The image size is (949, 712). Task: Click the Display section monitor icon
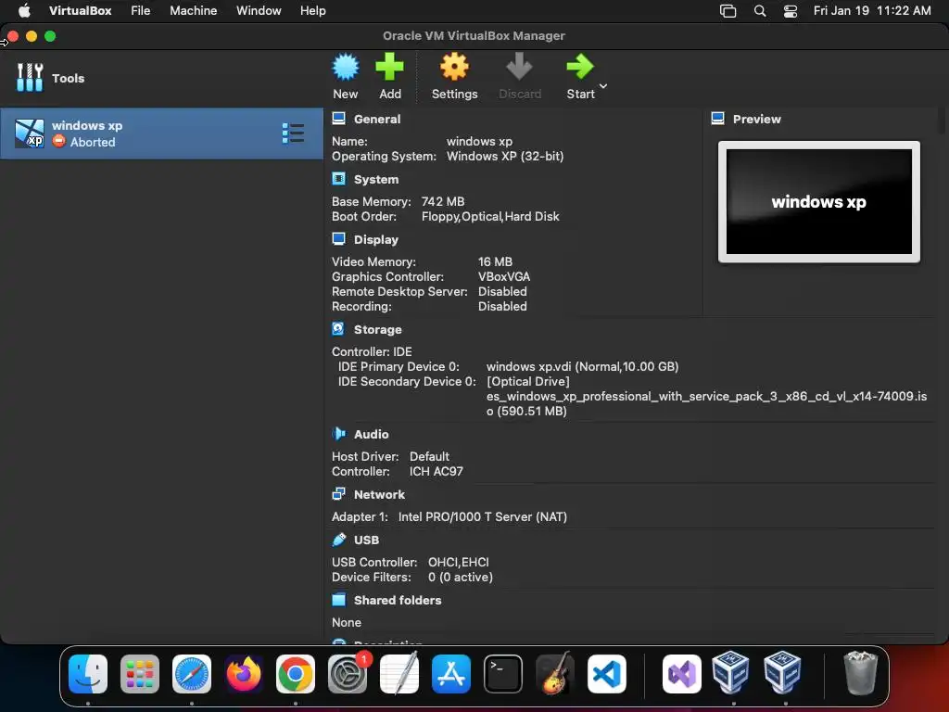click(339, 239)
